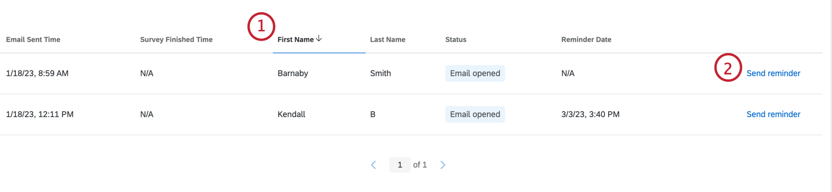This screenshot has width=832, height=192.
Task: Click the first name Barnaby cell
Action: click(293, 73)
